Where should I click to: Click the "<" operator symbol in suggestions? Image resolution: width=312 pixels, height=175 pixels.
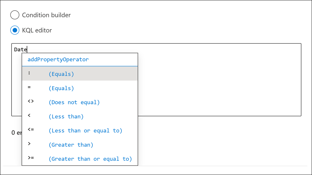[29, 116]
